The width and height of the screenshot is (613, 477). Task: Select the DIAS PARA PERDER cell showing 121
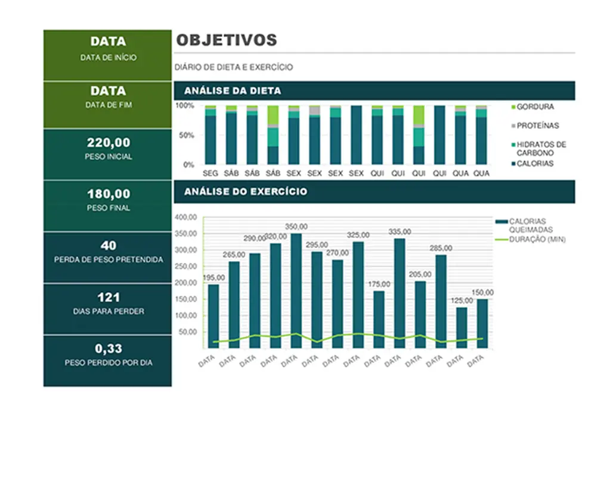108,303
